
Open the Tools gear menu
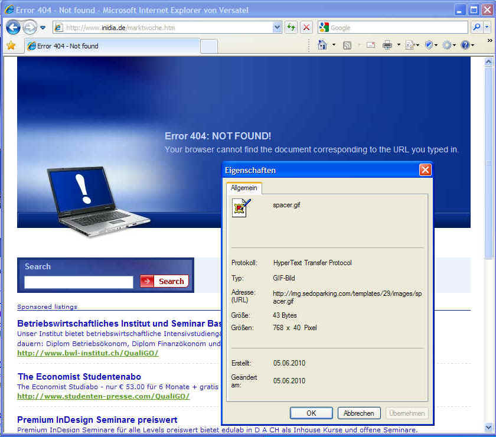(x=449, y=45)
